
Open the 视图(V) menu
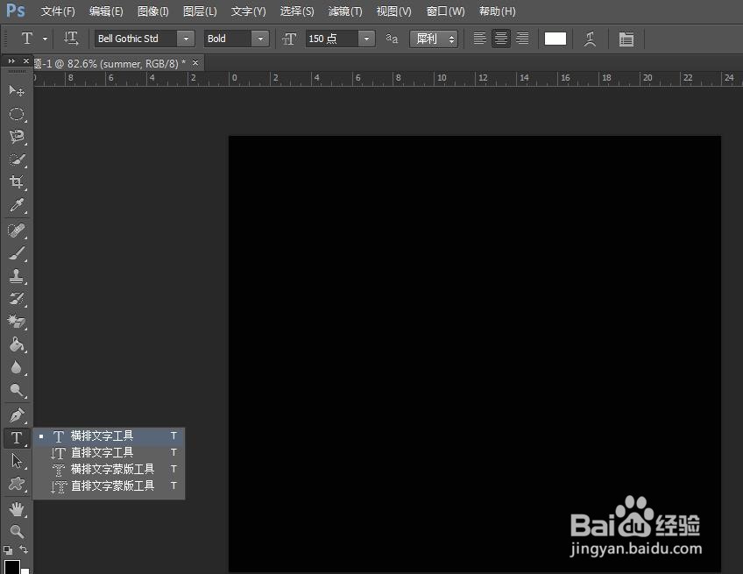[393, 11]
